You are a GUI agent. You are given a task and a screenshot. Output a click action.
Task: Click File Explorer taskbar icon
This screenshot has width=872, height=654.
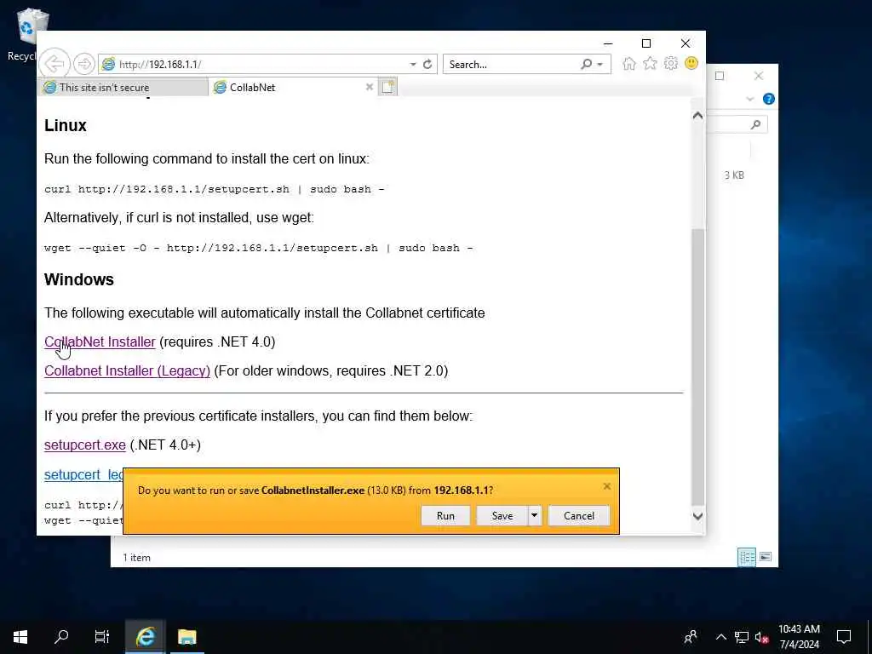pyautogui.click(x=186, y=637)
